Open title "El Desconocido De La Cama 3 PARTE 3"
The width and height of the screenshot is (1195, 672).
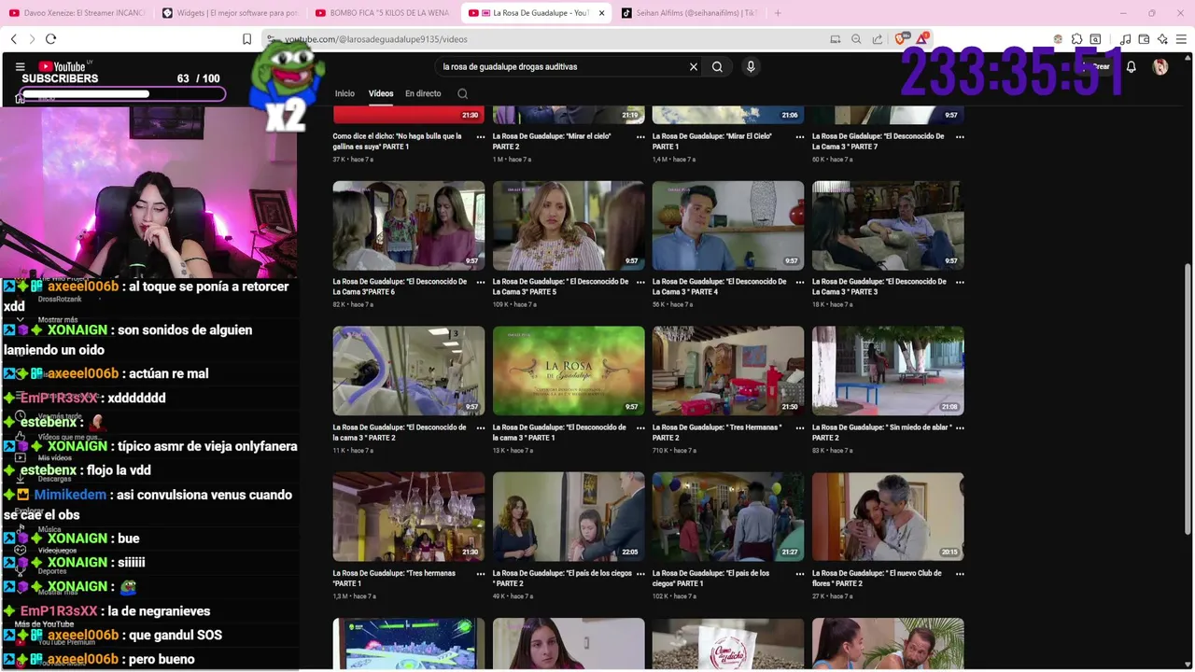click(x=879, y=287)
